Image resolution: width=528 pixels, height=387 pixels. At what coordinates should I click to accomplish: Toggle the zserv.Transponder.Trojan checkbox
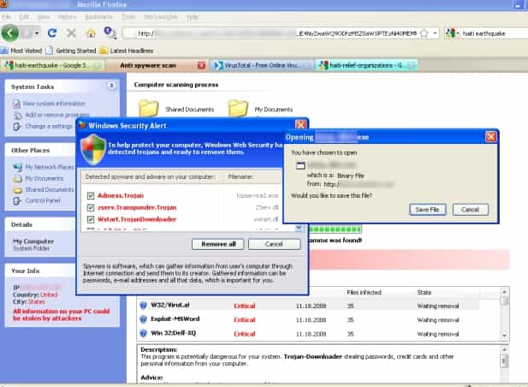[x=90, y=207]
